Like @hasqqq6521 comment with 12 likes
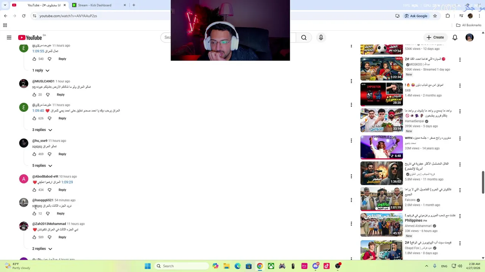 tap(34, 213)
